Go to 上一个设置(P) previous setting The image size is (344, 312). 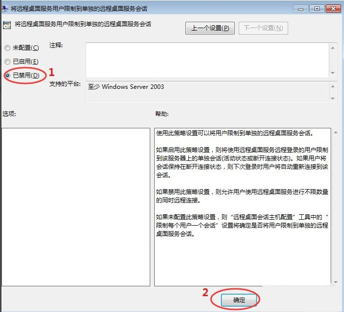coord(210,28)
